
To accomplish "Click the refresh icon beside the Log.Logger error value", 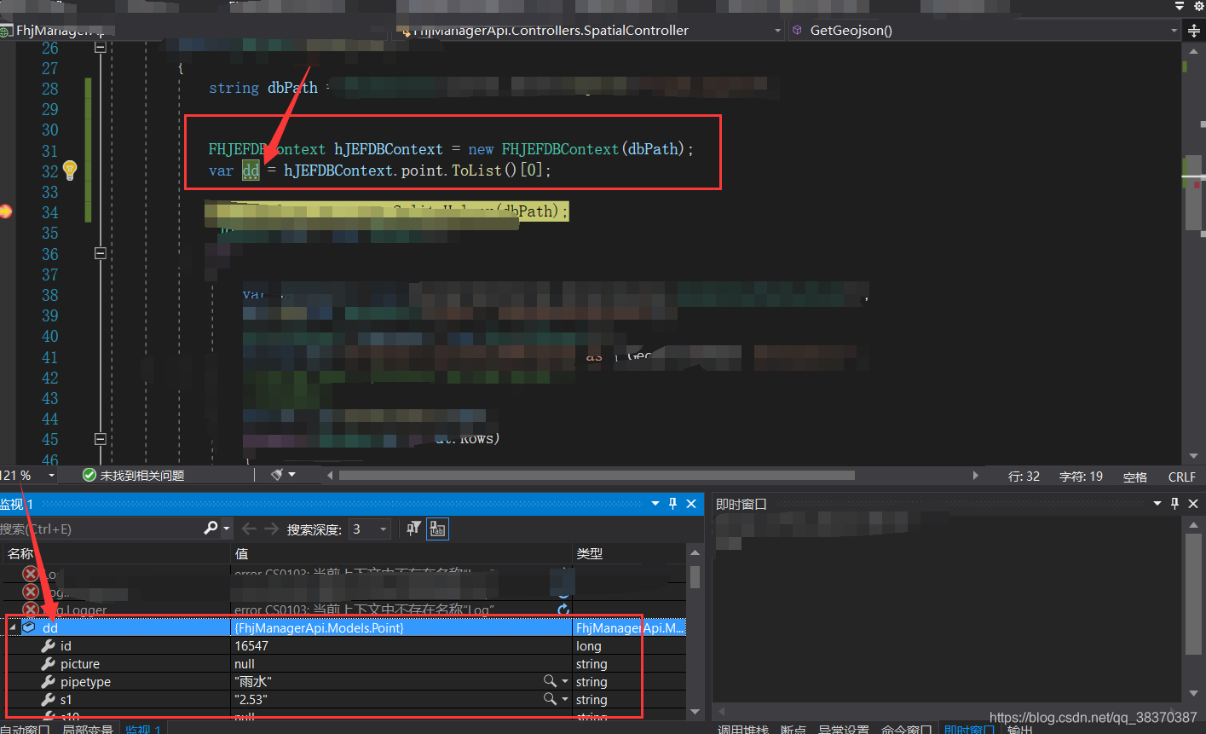I will (x=562, y=610).
